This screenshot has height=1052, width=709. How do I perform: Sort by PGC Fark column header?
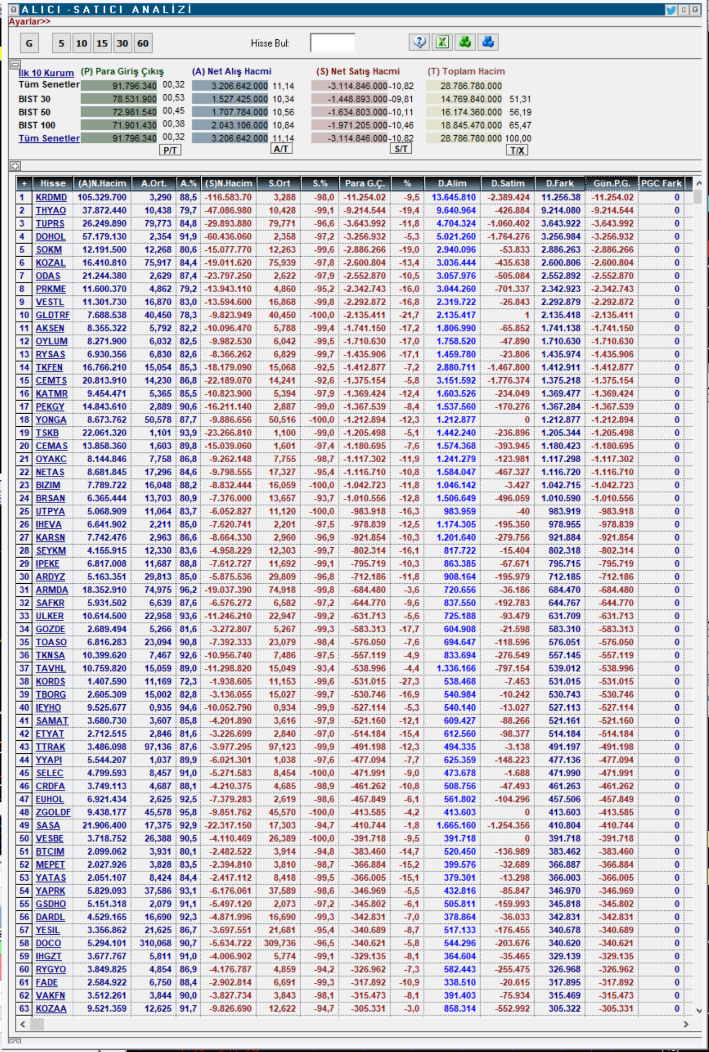click(661, 183)
